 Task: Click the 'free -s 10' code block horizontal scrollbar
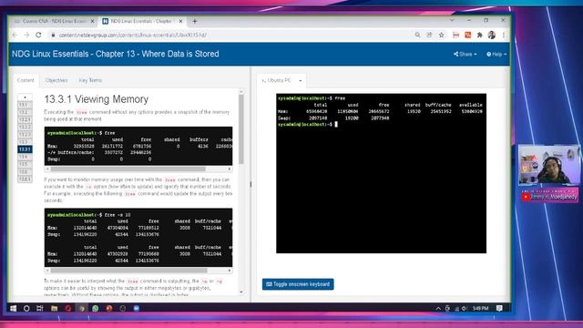click(x=128, y=271)
